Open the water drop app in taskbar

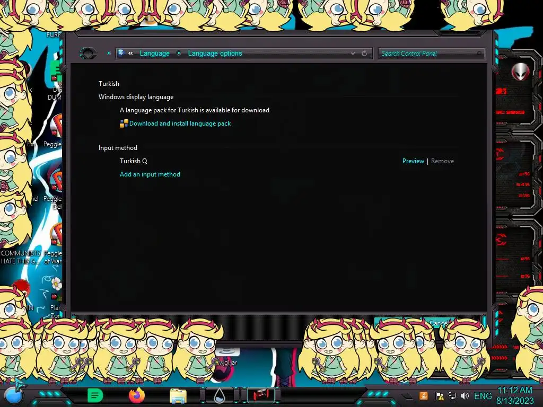coord(220,395)
